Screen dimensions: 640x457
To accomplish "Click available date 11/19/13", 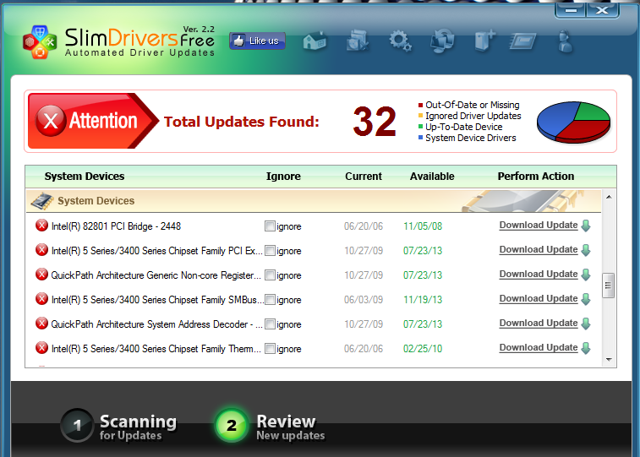I will tap(423, 300).
